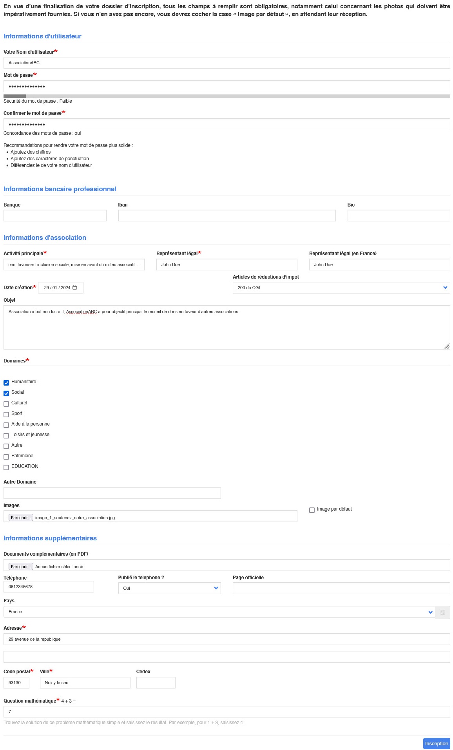Enable the Culturel domain checkbox
This screenshot has width=453, height=750.
(x=6, y=404)
